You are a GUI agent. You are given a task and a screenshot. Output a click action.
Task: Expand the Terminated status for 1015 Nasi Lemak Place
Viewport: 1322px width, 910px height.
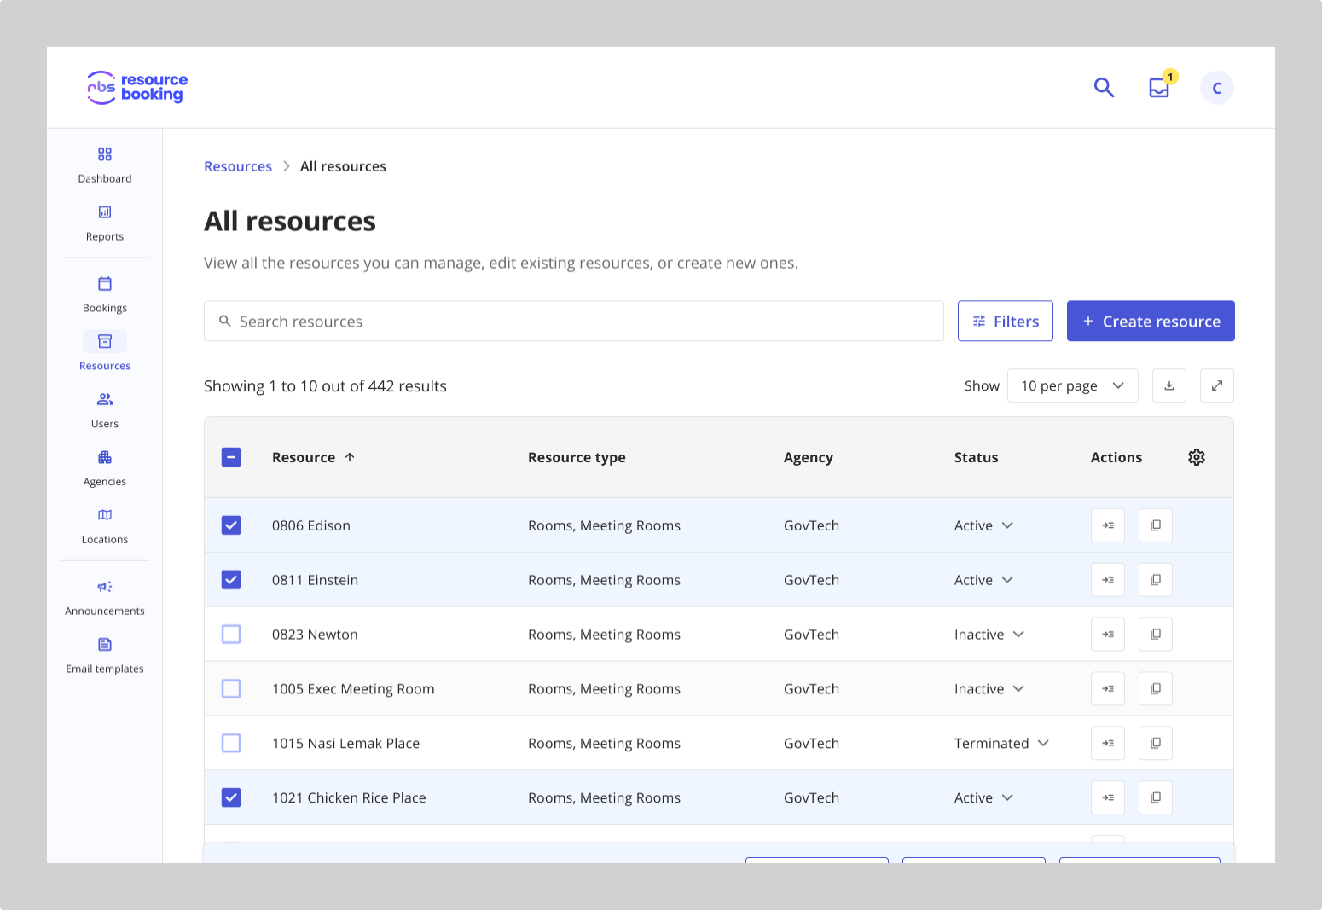pyautogui.click(x=1001, y=743)
